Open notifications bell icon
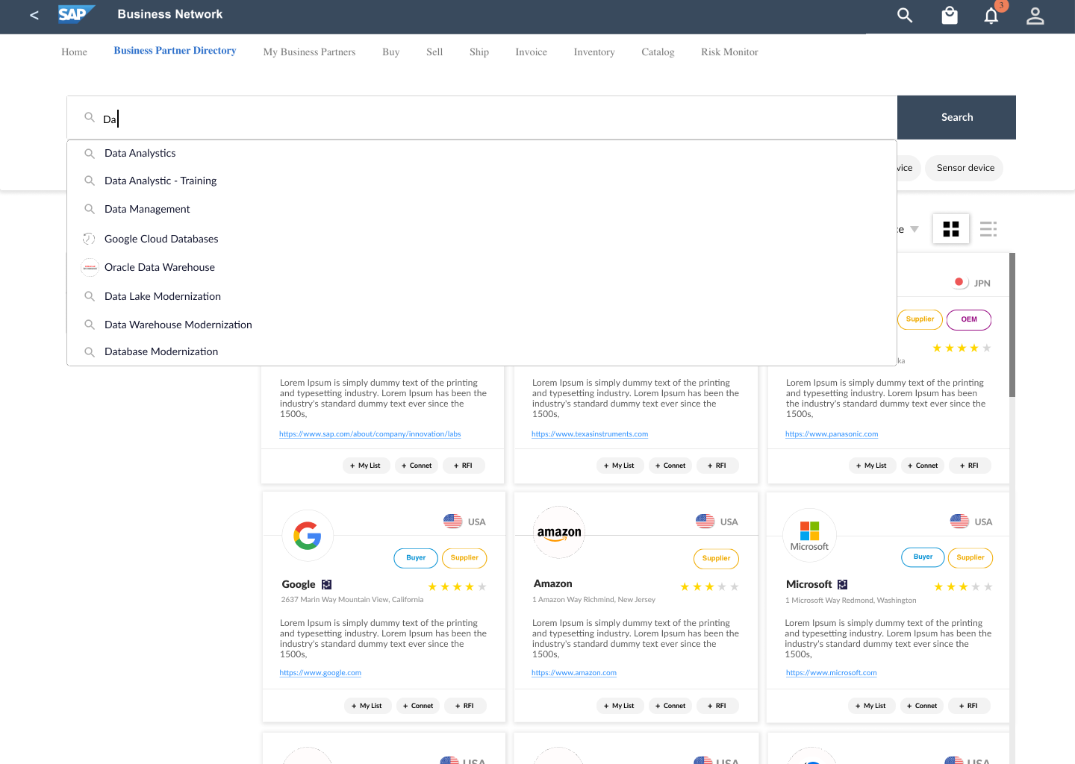Viewport: 1075px width, 764px height. point(991,16)
